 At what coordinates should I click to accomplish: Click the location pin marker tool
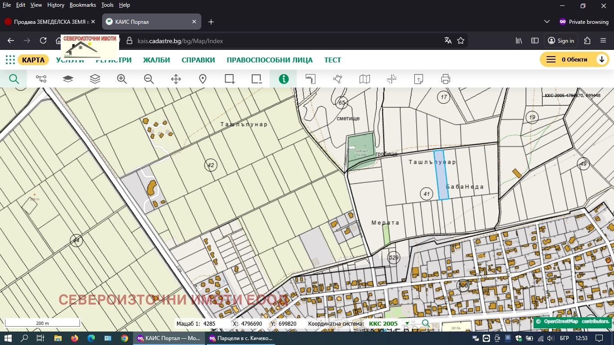[x=203, y=79]
